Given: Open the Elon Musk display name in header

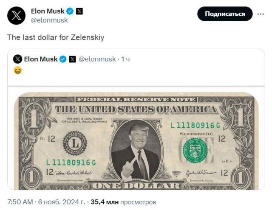Looking at the screenshot, I should pyautogui.click(x=48, y=11).
